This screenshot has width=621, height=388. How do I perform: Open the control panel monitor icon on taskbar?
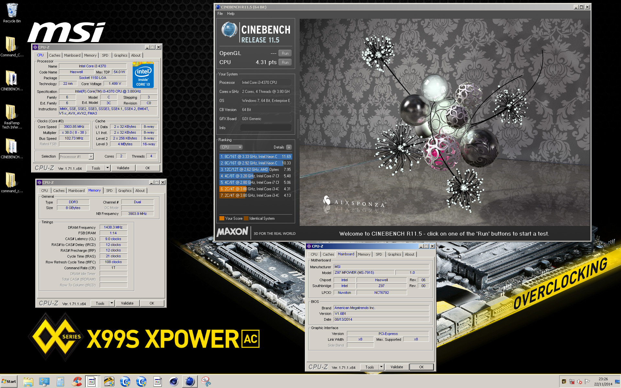point(44,382)
